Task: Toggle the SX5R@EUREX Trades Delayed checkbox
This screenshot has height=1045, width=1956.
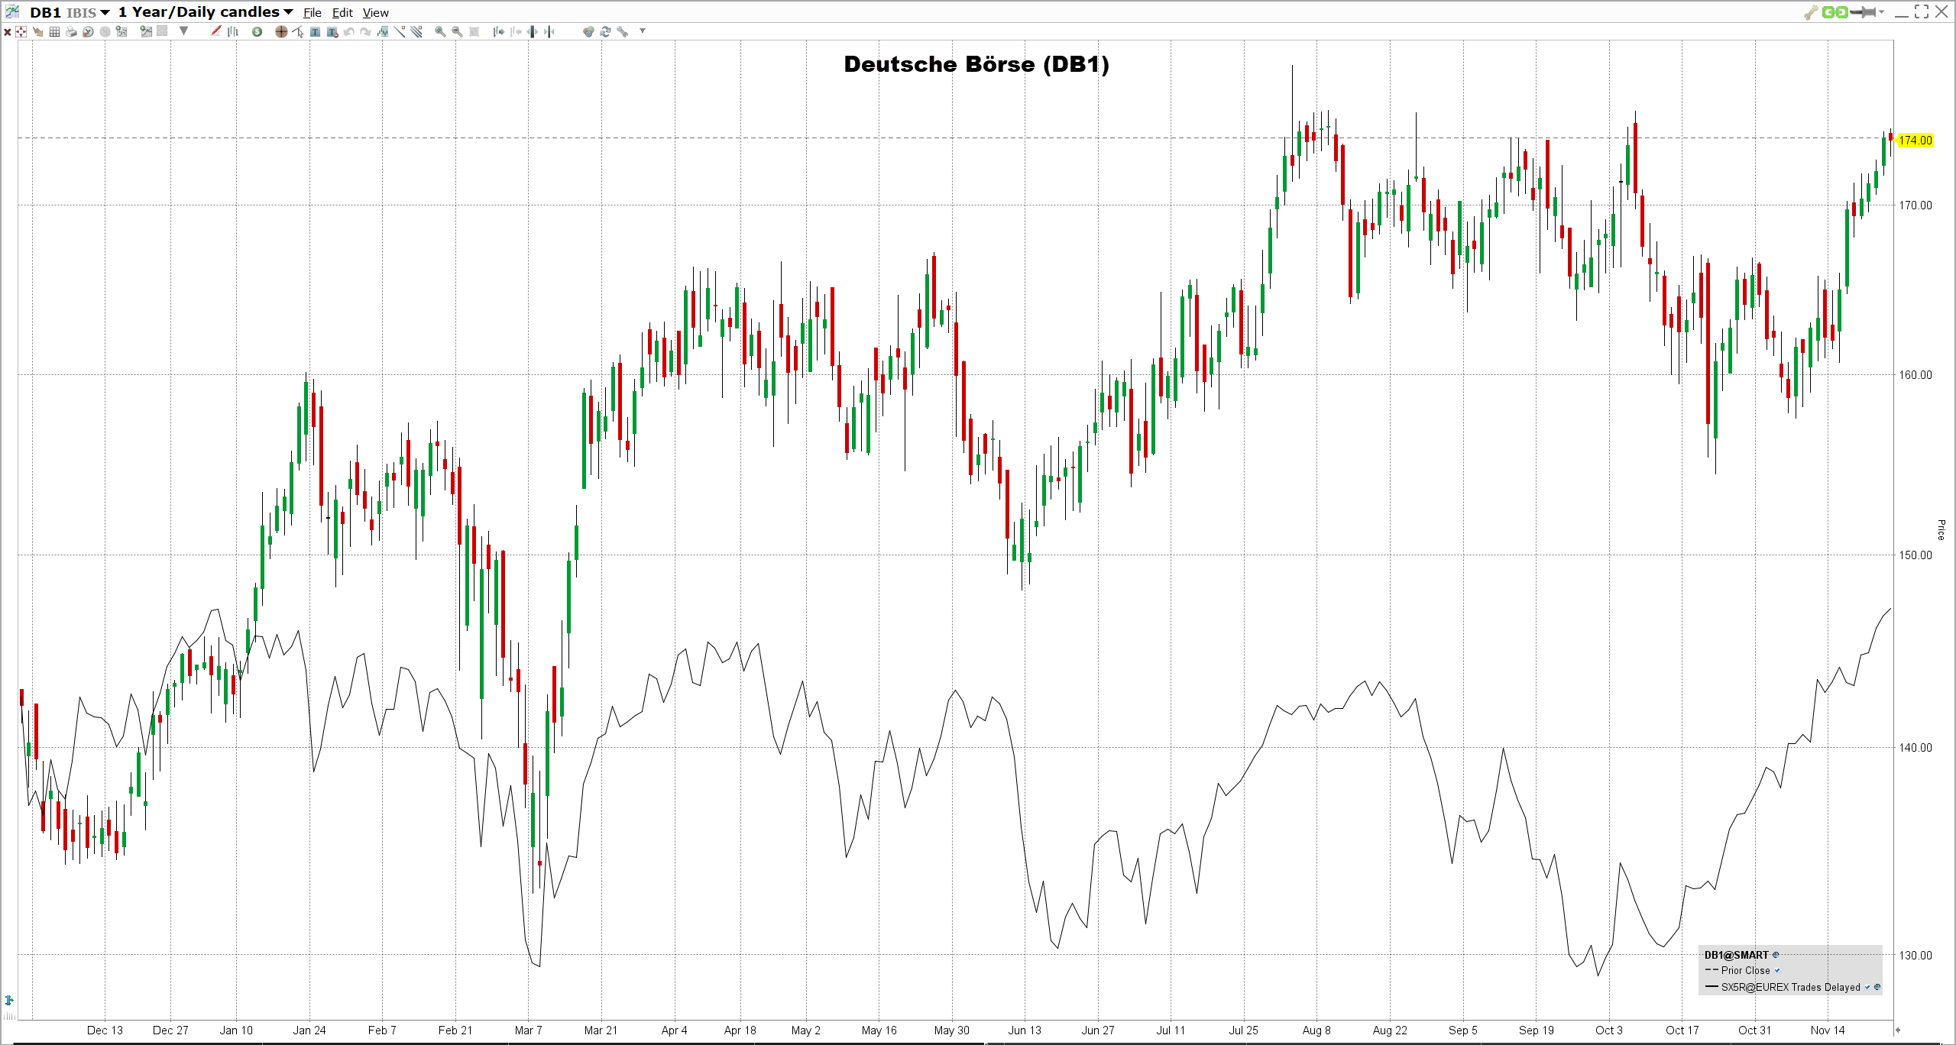Action: pos(1867,987)
